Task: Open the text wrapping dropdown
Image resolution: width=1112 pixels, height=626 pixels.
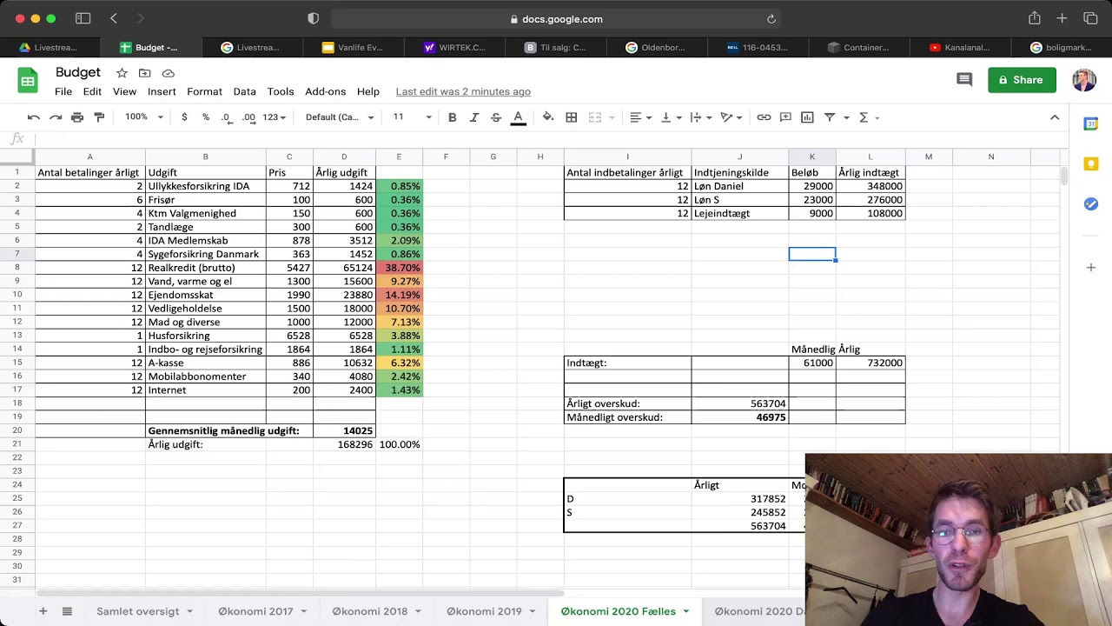Action: (x=700, y=117)
